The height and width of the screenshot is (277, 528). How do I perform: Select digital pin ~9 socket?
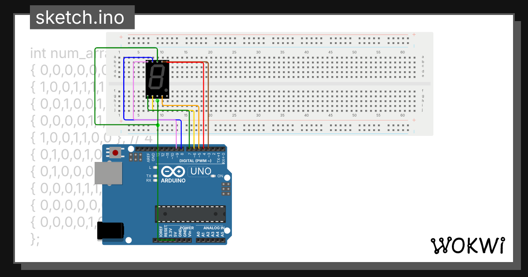[x=176, y=149]
